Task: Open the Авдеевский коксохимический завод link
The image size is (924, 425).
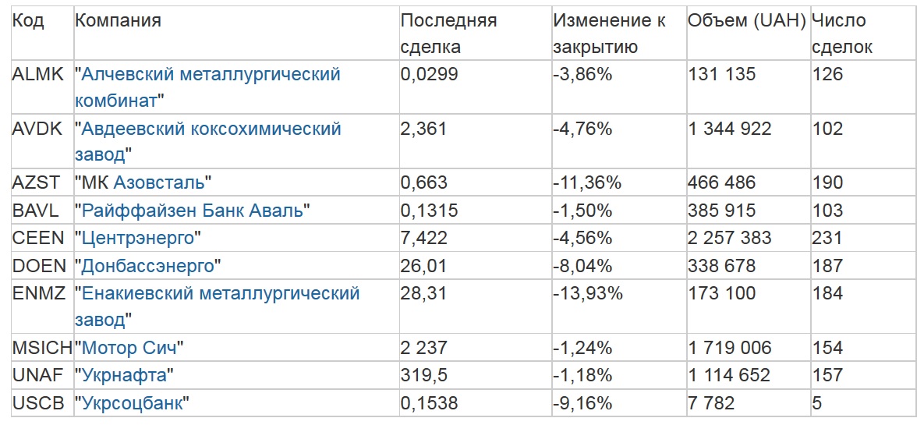Action: (211, 129)
